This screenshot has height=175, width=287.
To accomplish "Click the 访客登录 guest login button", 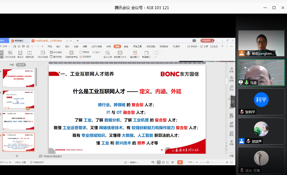I will 207,40.
